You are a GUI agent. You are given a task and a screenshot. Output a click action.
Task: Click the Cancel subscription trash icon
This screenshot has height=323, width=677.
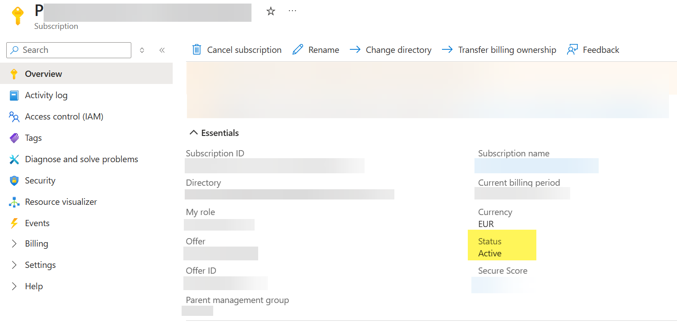point(197,50)
